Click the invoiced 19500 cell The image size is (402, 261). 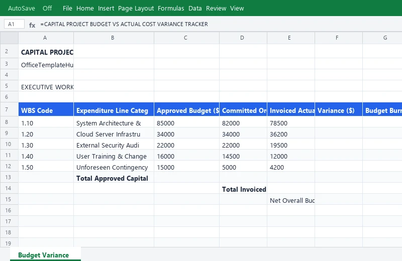[x=291, y=144]
